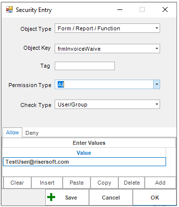Expand the Object Key combo box
This screenshot has height=207, width=179.
[157, 49]
